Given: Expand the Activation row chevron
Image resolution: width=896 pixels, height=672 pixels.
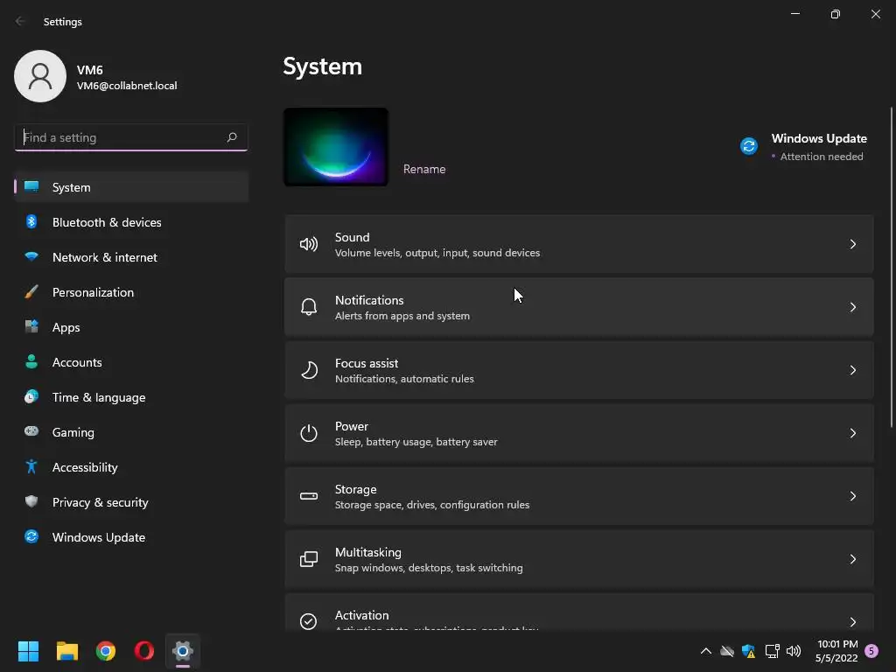Looking at the screenshot, I should 852,622.
